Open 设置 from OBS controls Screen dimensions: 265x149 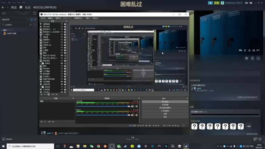pyautogui.click(x=165, y=114)
